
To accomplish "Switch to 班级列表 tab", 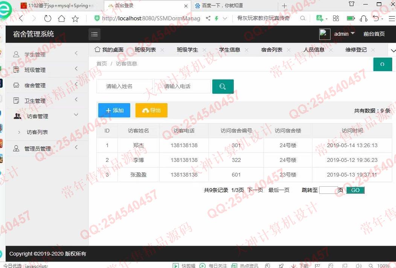I will [x=145, y=50].
